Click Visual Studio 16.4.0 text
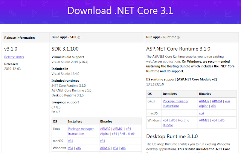Image resolution: width=241 pixels, height=153 pixels. (x=65, y=74)
